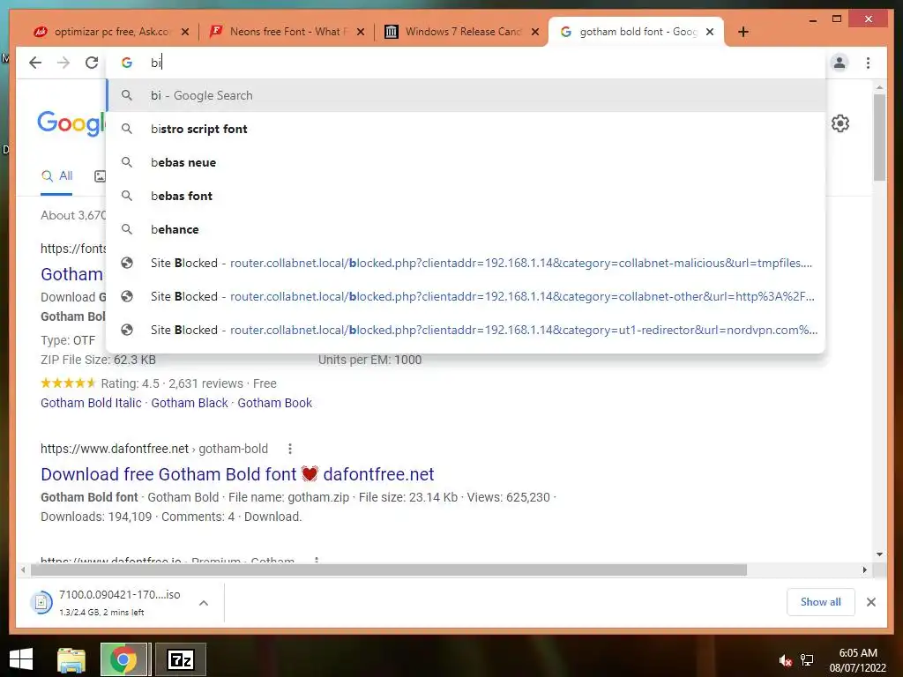This screenshot has height=677, width=903.
Task: Open the Chrome profile avatar menu
Action: click(840, 63)
